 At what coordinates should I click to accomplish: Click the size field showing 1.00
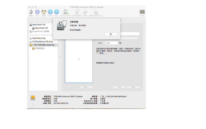point(111,43)
